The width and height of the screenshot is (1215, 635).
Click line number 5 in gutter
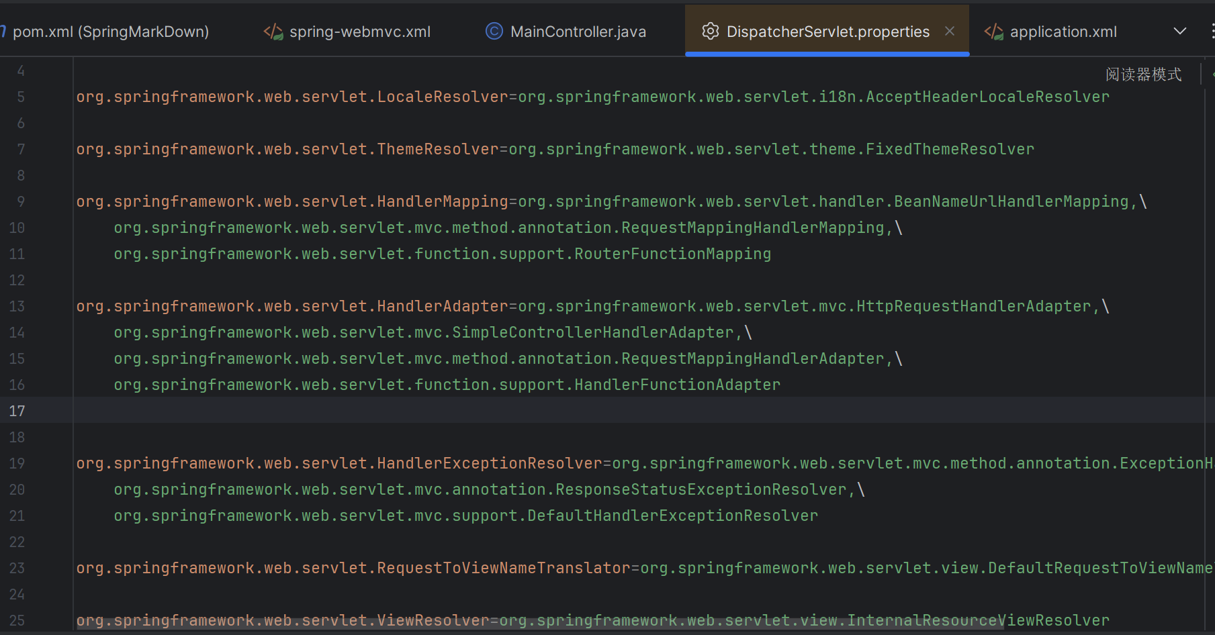tap(21, 97)
